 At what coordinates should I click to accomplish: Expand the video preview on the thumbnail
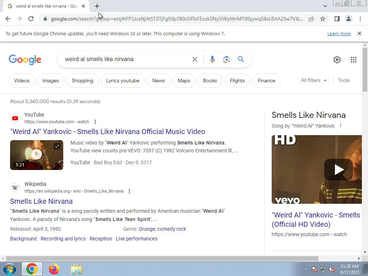point(57,146)
